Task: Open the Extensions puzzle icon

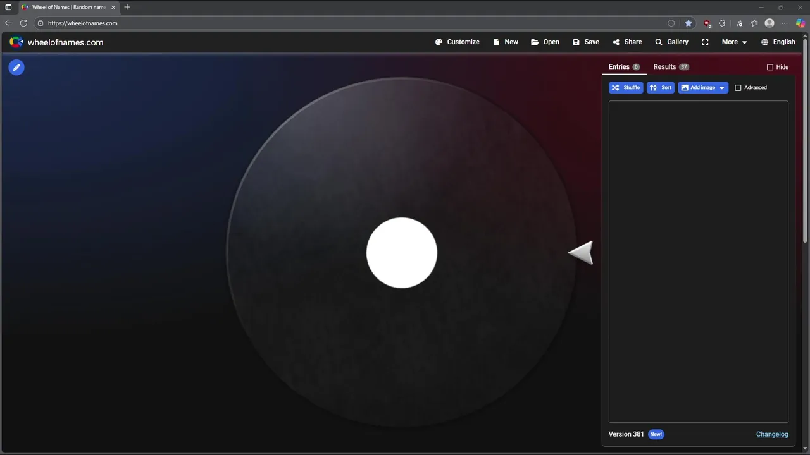Action: (722, 23)
